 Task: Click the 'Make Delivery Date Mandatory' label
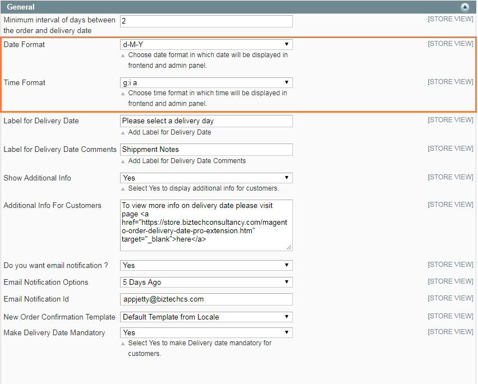(x=54, y=332)
